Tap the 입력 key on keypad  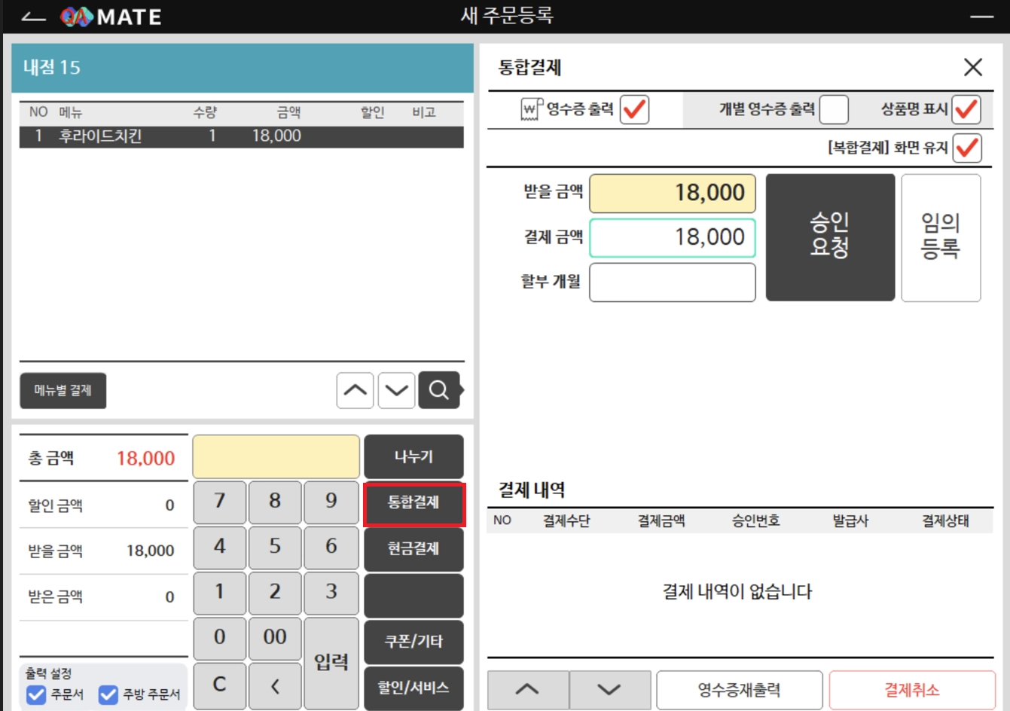(x=331, y=663)
